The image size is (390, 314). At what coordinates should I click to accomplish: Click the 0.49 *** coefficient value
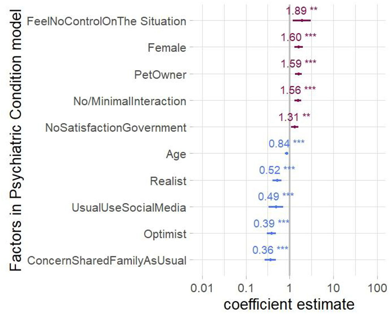276,196
